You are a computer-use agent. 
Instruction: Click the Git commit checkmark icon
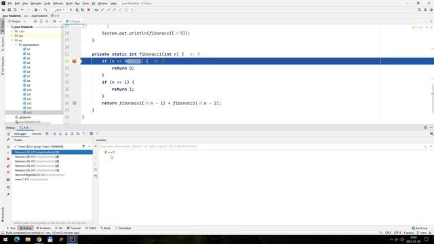pyautogui.click(x=108, y=9)
